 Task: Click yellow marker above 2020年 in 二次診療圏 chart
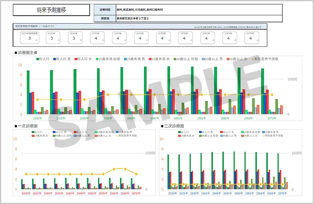[172, 185]
